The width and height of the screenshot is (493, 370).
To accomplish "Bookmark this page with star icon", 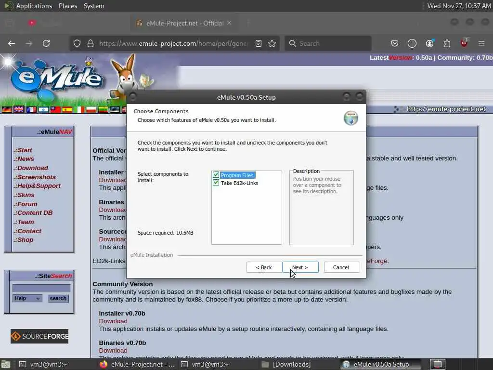I will click(x=272, y=43).
